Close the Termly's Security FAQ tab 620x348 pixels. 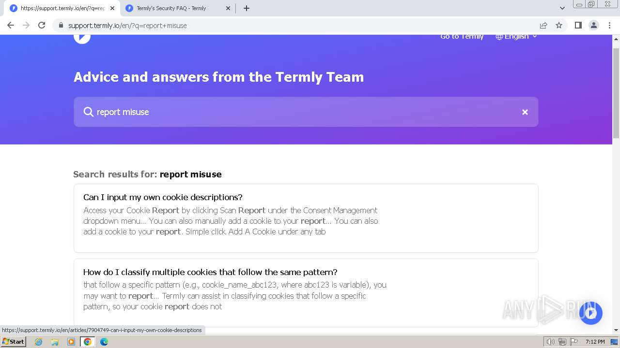(x=228, y=8)
